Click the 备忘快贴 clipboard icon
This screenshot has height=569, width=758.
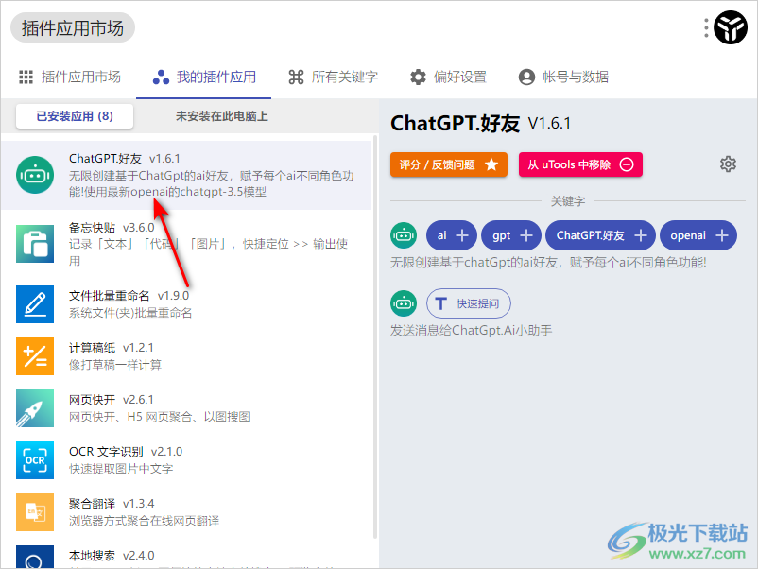click(x=35, y=244)
